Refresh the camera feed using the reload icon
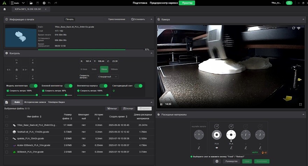The width and height of the screenshot is (308, 166). (x=293, y=28)
